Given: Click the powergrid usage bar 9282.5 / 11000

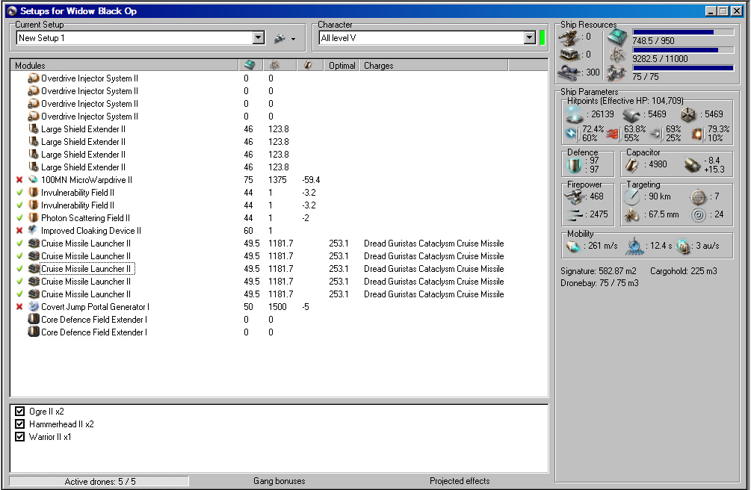Looking at the screenshot, I should pyautogui.click(x=683, y=50).
